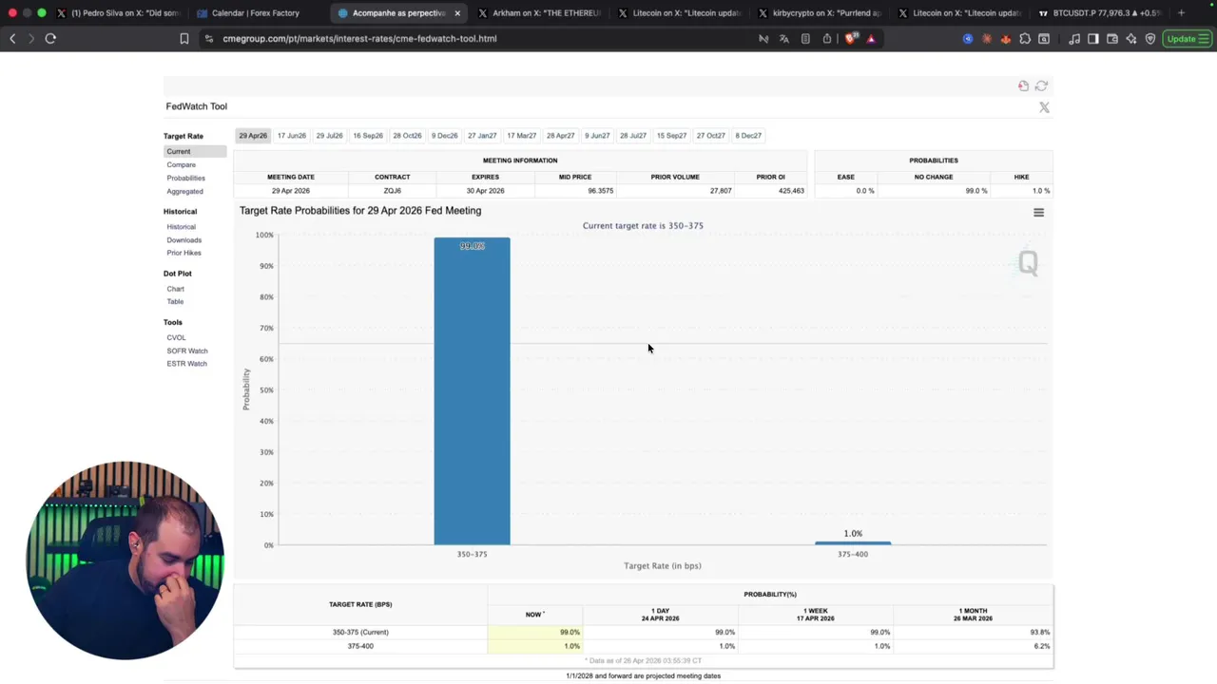Reload the FedWatch page

click(50, 39)
